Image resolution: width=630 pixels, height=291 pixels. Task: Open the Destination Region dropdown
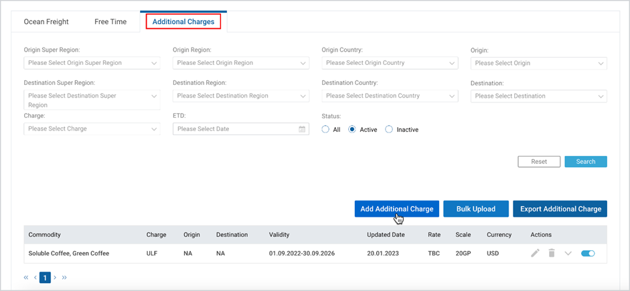coord(241,96)
